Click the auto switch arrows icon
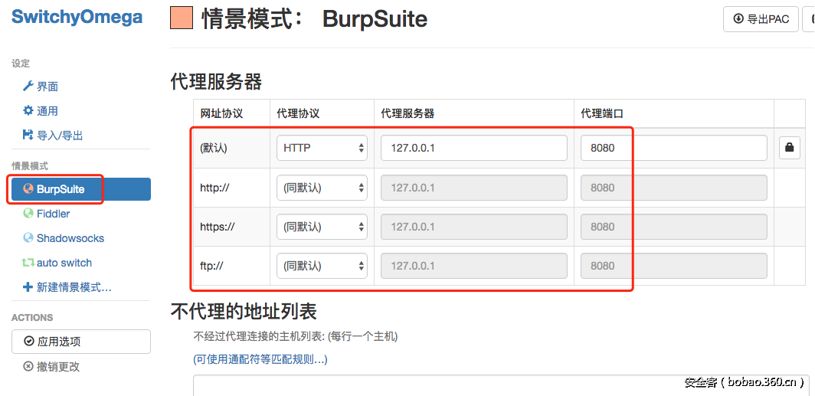815x396 pixels. (28, 263)
